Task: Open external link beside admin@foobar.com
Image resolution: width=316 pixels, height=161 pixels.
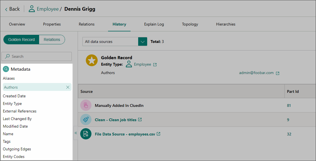Action: coord(277,73)
